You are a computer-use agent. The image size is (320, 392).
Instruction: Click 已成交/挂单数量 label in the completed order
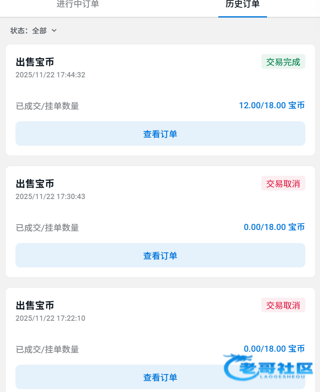coord(47,106)
